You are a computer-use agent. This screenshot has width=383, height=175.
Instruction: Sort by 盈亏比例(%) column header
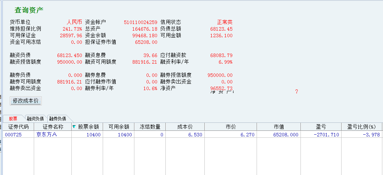(361, 127)
